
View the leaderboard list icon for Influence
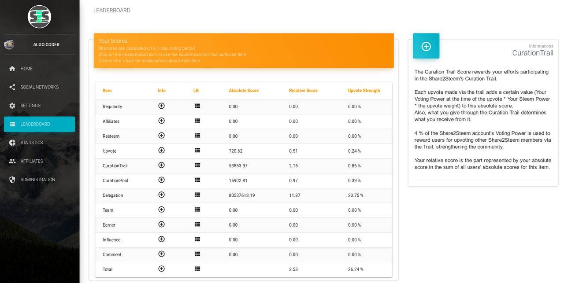coord(197,239)
